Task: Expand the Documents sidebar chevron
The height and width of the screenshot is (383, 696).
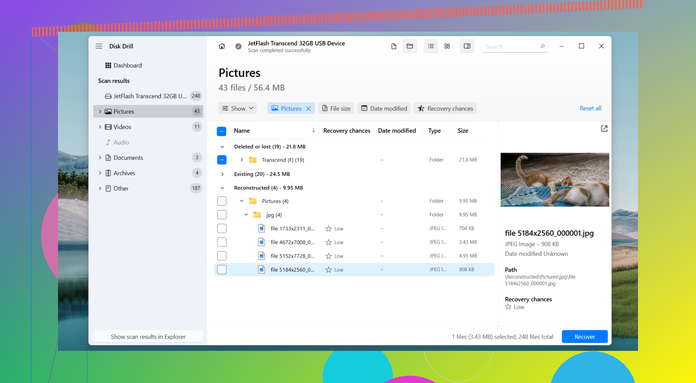Action: (100, 158)
